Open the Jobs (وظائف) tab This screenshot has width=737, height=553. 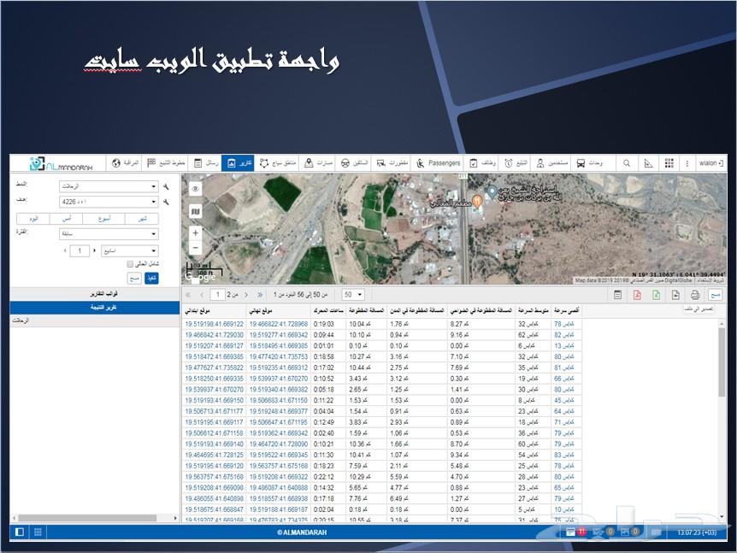click(482, 163)
